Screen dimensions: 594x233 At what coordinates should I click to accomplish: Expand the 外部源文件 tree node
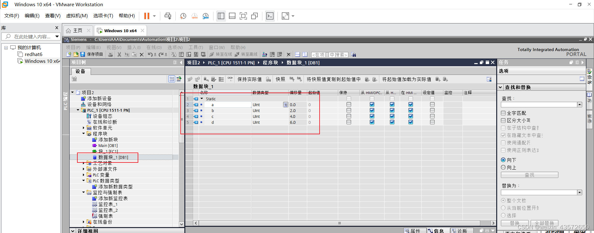pos(84,169)
